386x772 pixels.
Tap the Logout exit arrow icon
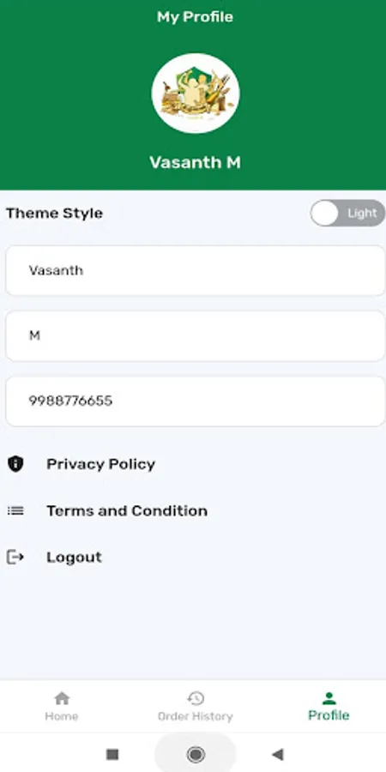15,557
